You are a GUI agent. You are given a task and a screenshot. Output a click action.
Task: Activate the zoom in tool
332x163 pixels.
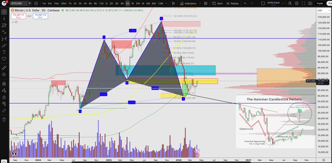coord(4,74)
